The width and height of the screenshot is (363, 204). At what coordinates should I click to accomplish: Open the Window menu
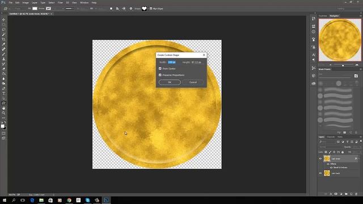point(84,2)
